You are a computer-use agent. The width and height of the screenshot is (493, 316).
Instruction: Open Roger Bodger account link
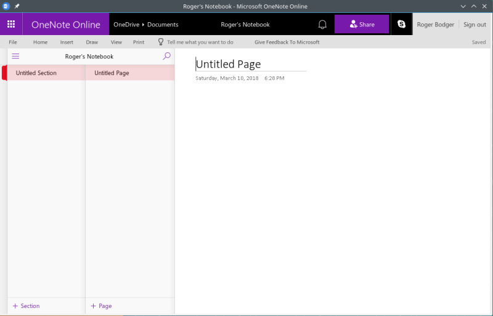pyautogui.click(x=436, y=25)
